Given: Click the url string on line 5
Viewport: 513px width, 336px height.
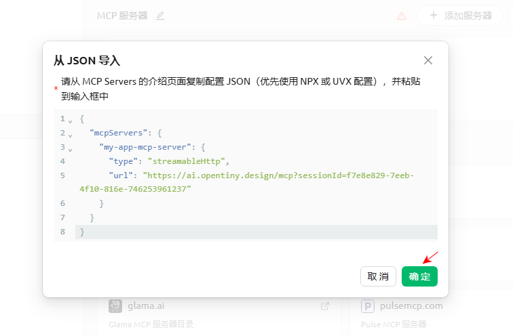Looking at the screenshot, I should [278, 175].
